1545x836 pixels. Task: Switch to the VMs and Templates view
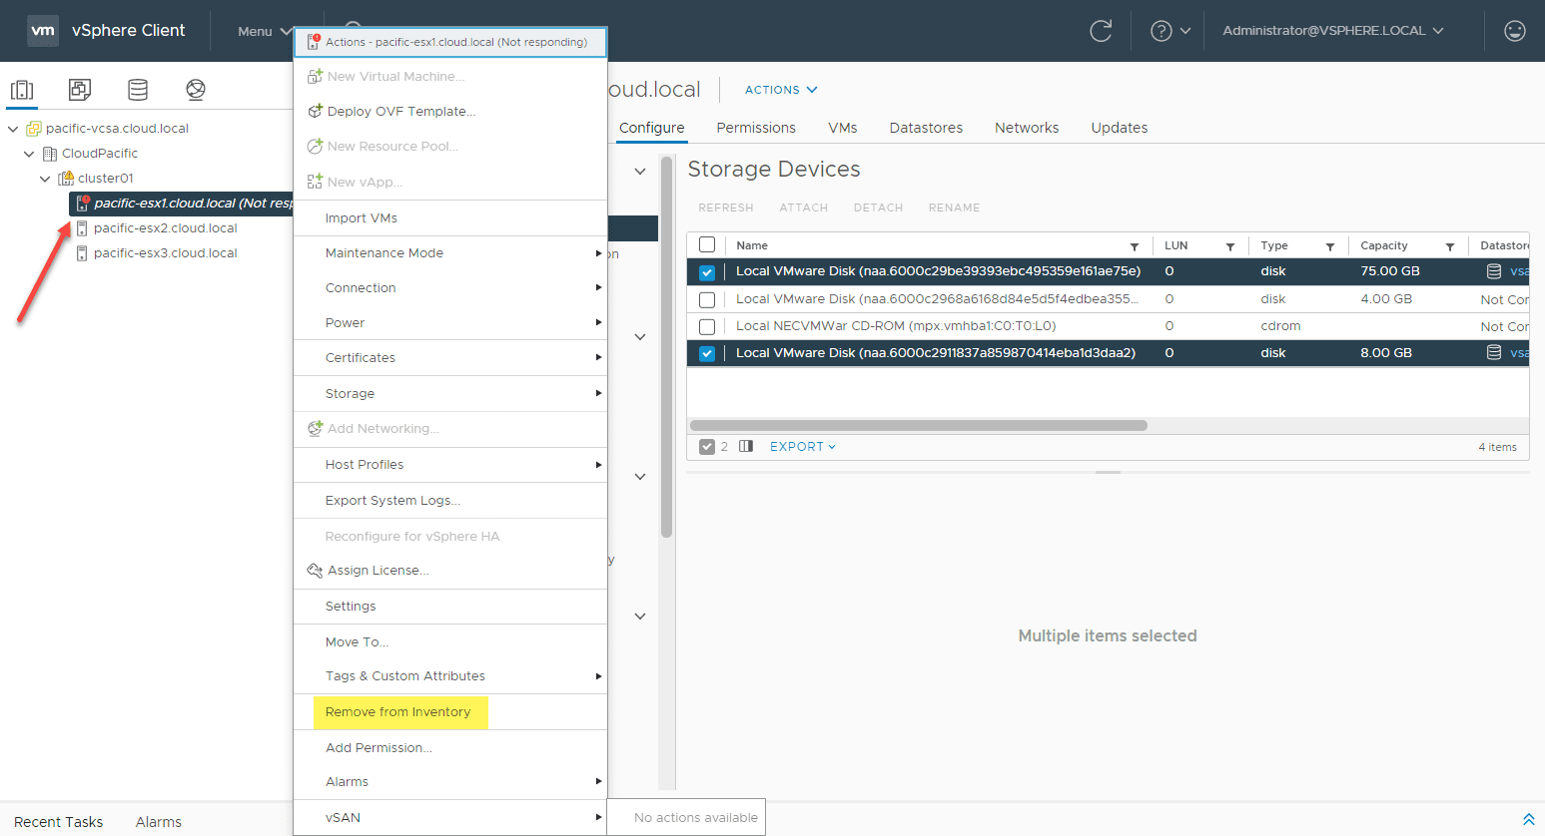click(x=80, y=90)
